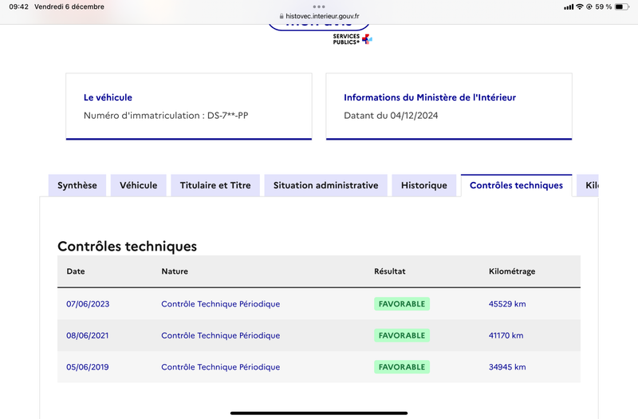Tap the Wi-Fi status icon

click(580, 7)
